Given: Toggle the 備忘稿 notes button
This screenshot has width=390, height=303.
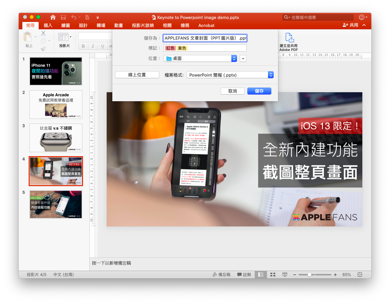Looking at the screenshot, I should click(221, 274).
